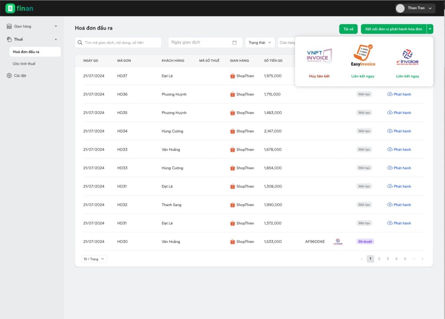Click Shopee icon in HD34 row
This screenshot has height=319, width=445.
click(x=232, y=131)
